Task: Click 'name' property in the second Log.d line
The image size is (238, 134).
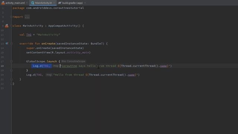Action: coord(131,75)
